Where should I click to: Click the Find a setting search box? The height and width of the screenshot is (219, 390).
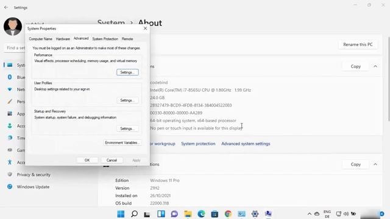click(15, 47)
